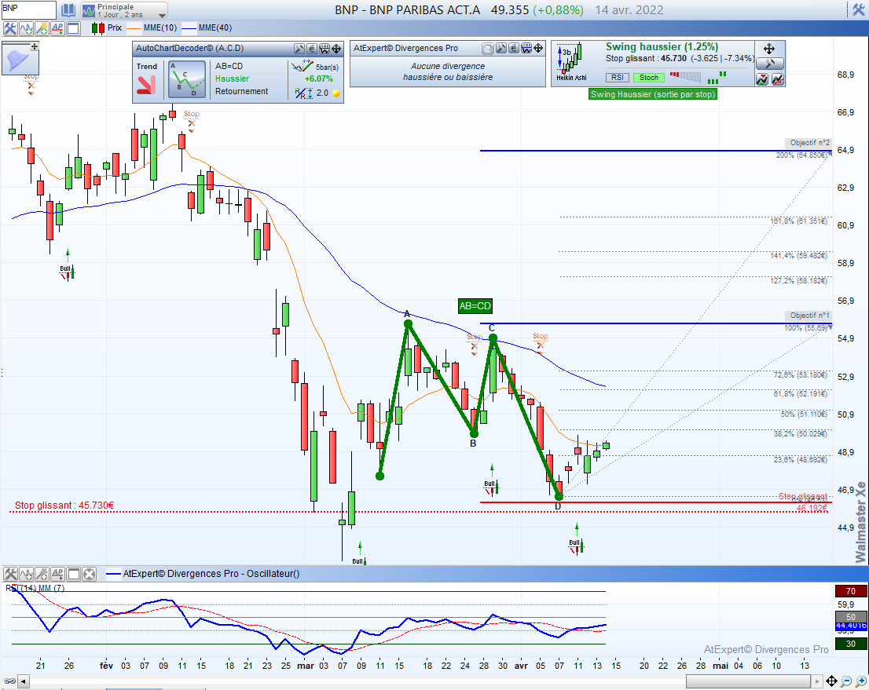
Task: Click the move handle of Divergences Pro panel
Action: click(x=538, y=49)
